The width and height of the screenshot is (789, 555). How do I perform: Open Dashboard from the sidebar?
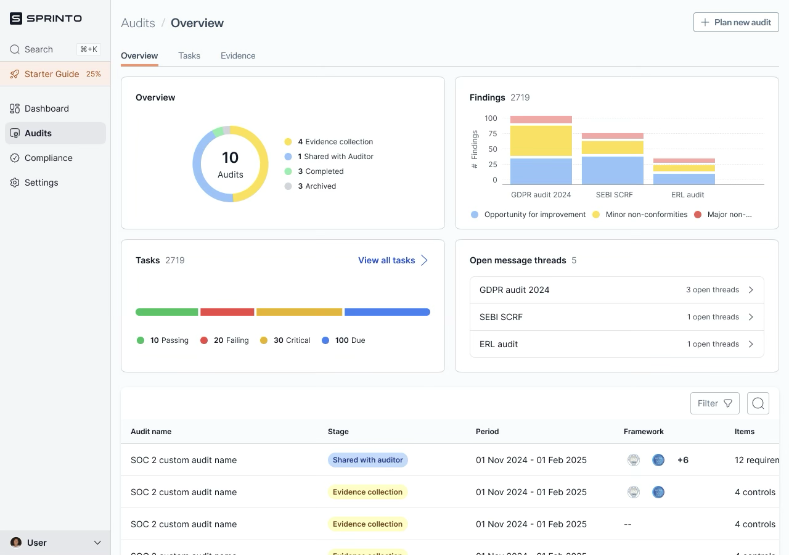point(55,109)
